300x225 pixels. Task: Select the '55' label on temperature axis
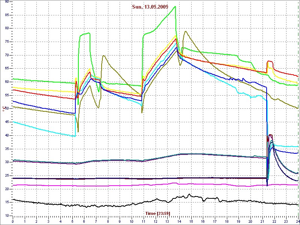[x=6, y=95]
